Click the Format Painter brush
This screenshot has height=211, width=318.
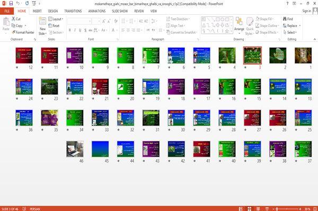pyautogui.click(x=14, y=32)
